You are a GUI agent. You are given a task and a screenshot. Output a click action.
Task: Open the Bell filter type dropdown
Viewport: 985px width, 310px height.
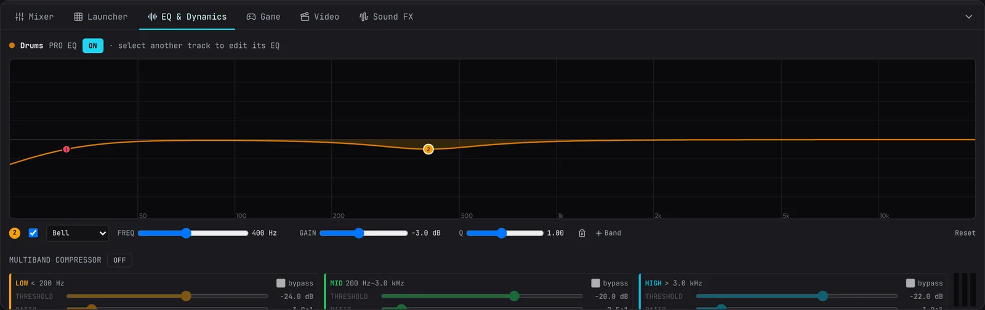pyautogui.click(x=78, y=233)
